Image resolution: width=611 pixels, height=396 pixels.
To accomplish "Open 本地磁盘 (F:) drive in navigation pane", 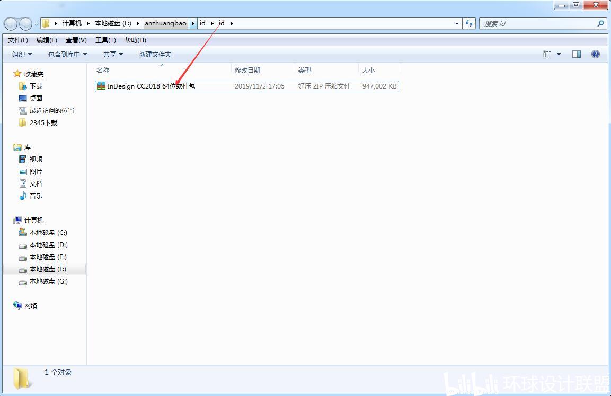I will [48, 269].
